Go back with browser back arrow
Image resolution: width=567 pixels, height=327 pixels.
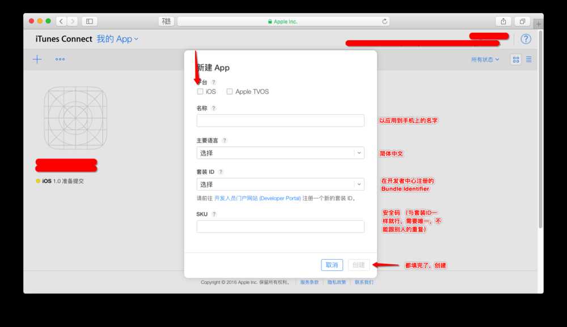click(61, 21)
